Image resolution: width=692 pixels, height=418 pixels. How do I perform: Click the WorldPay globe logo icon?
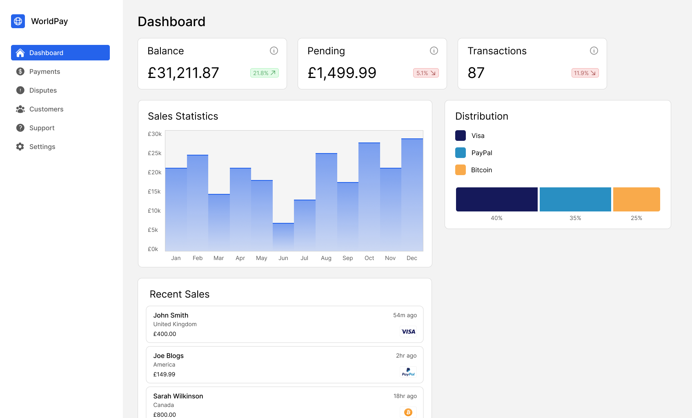click(x=18, y=21)
